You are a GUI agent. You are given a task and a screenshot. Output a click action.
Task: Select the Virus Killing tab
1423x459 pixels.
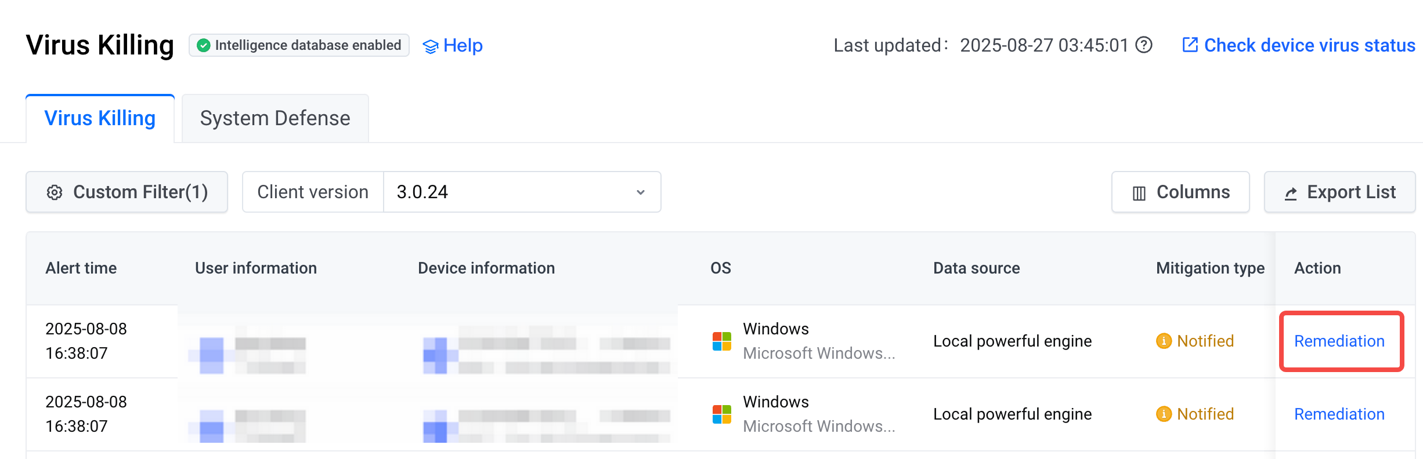coord(100,118)
